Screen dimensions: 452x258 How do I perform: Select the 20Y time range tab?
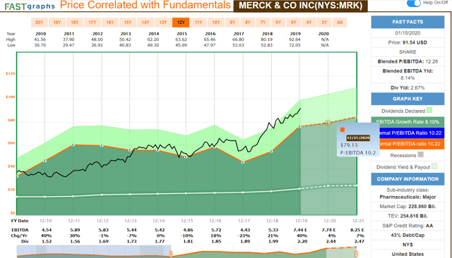[40, 23]
